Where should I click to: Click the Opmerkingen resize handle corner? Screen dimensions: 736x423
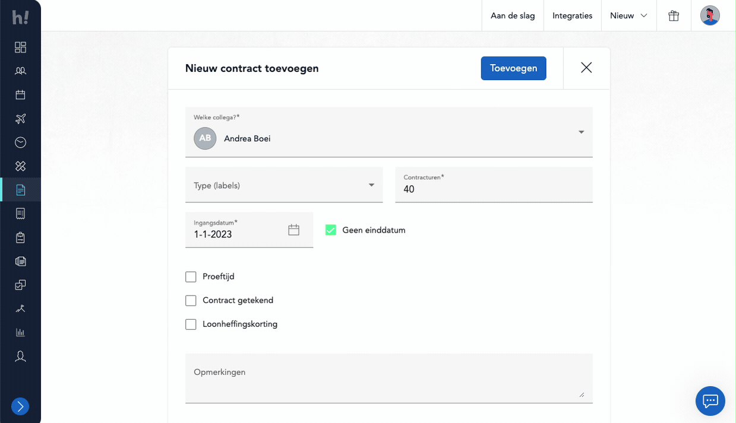[x=582, y=395]
